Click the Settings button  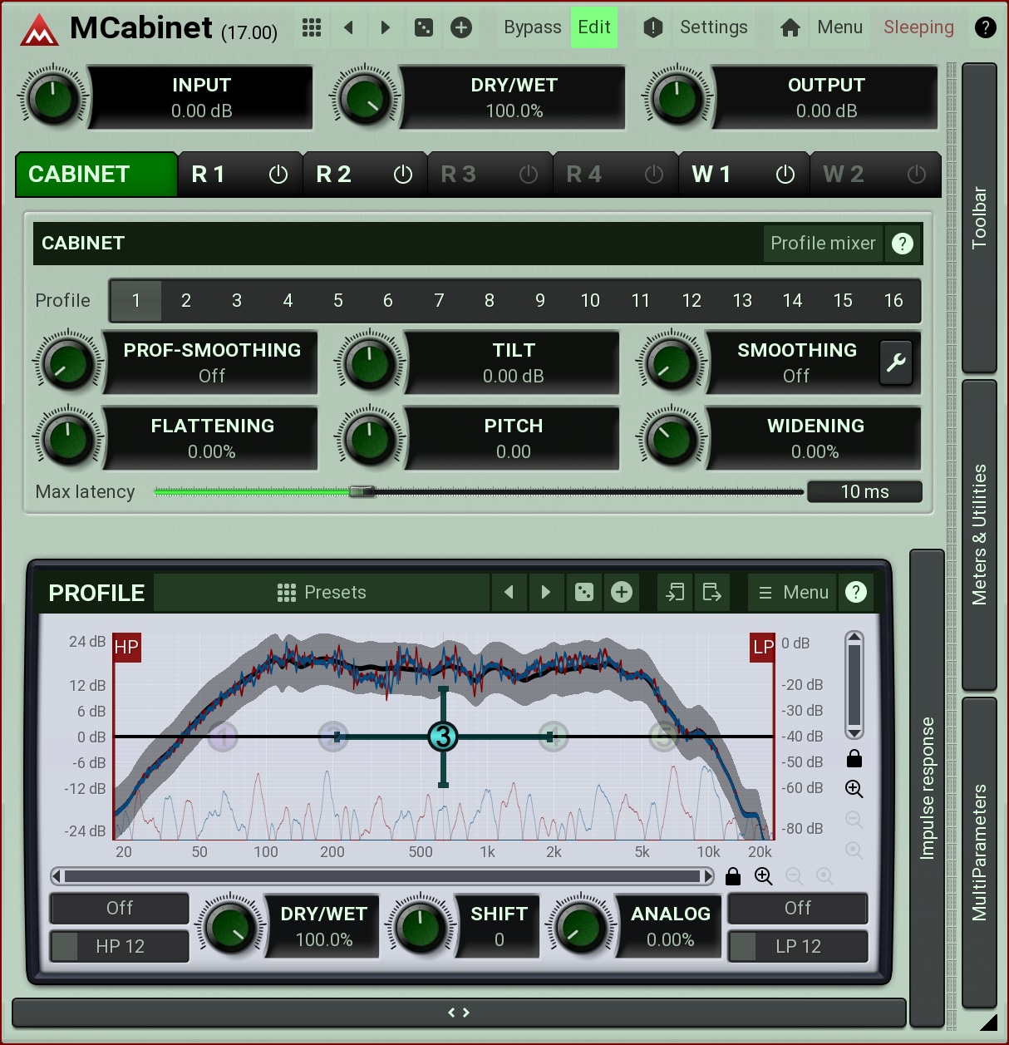713,27
